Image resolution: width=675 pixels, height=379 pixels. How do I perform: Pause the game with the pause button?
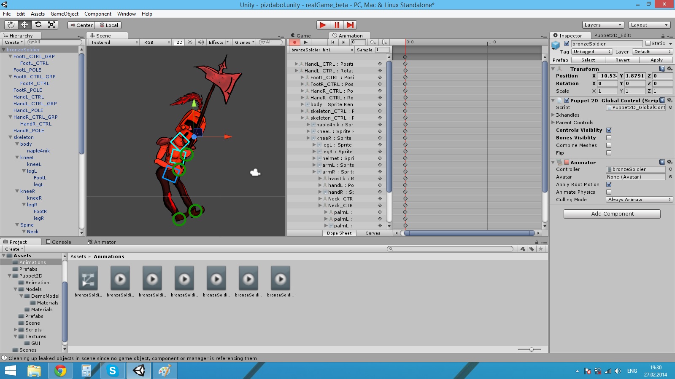(337, 25)
